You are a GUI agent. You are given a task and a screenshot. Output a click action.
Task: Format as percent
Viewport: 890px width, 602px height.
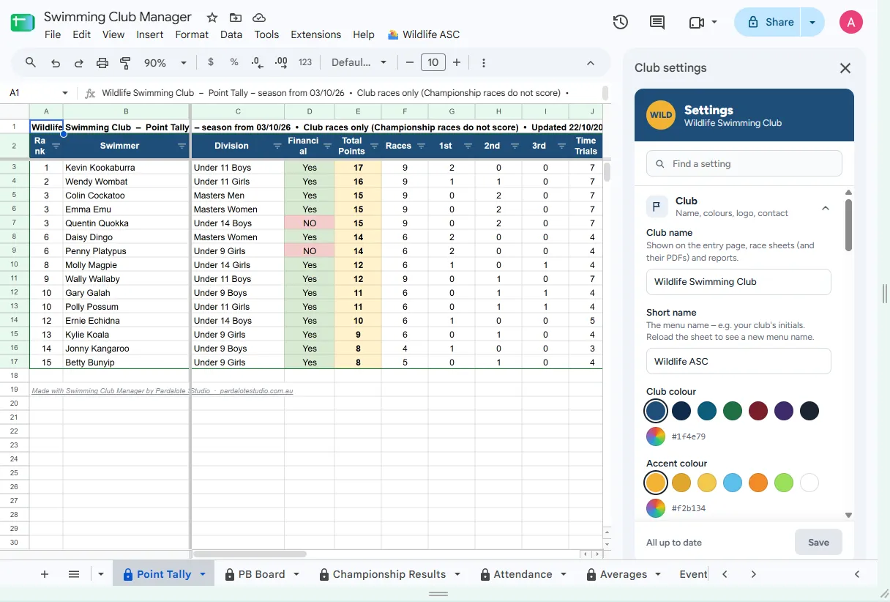coord(234,63)
